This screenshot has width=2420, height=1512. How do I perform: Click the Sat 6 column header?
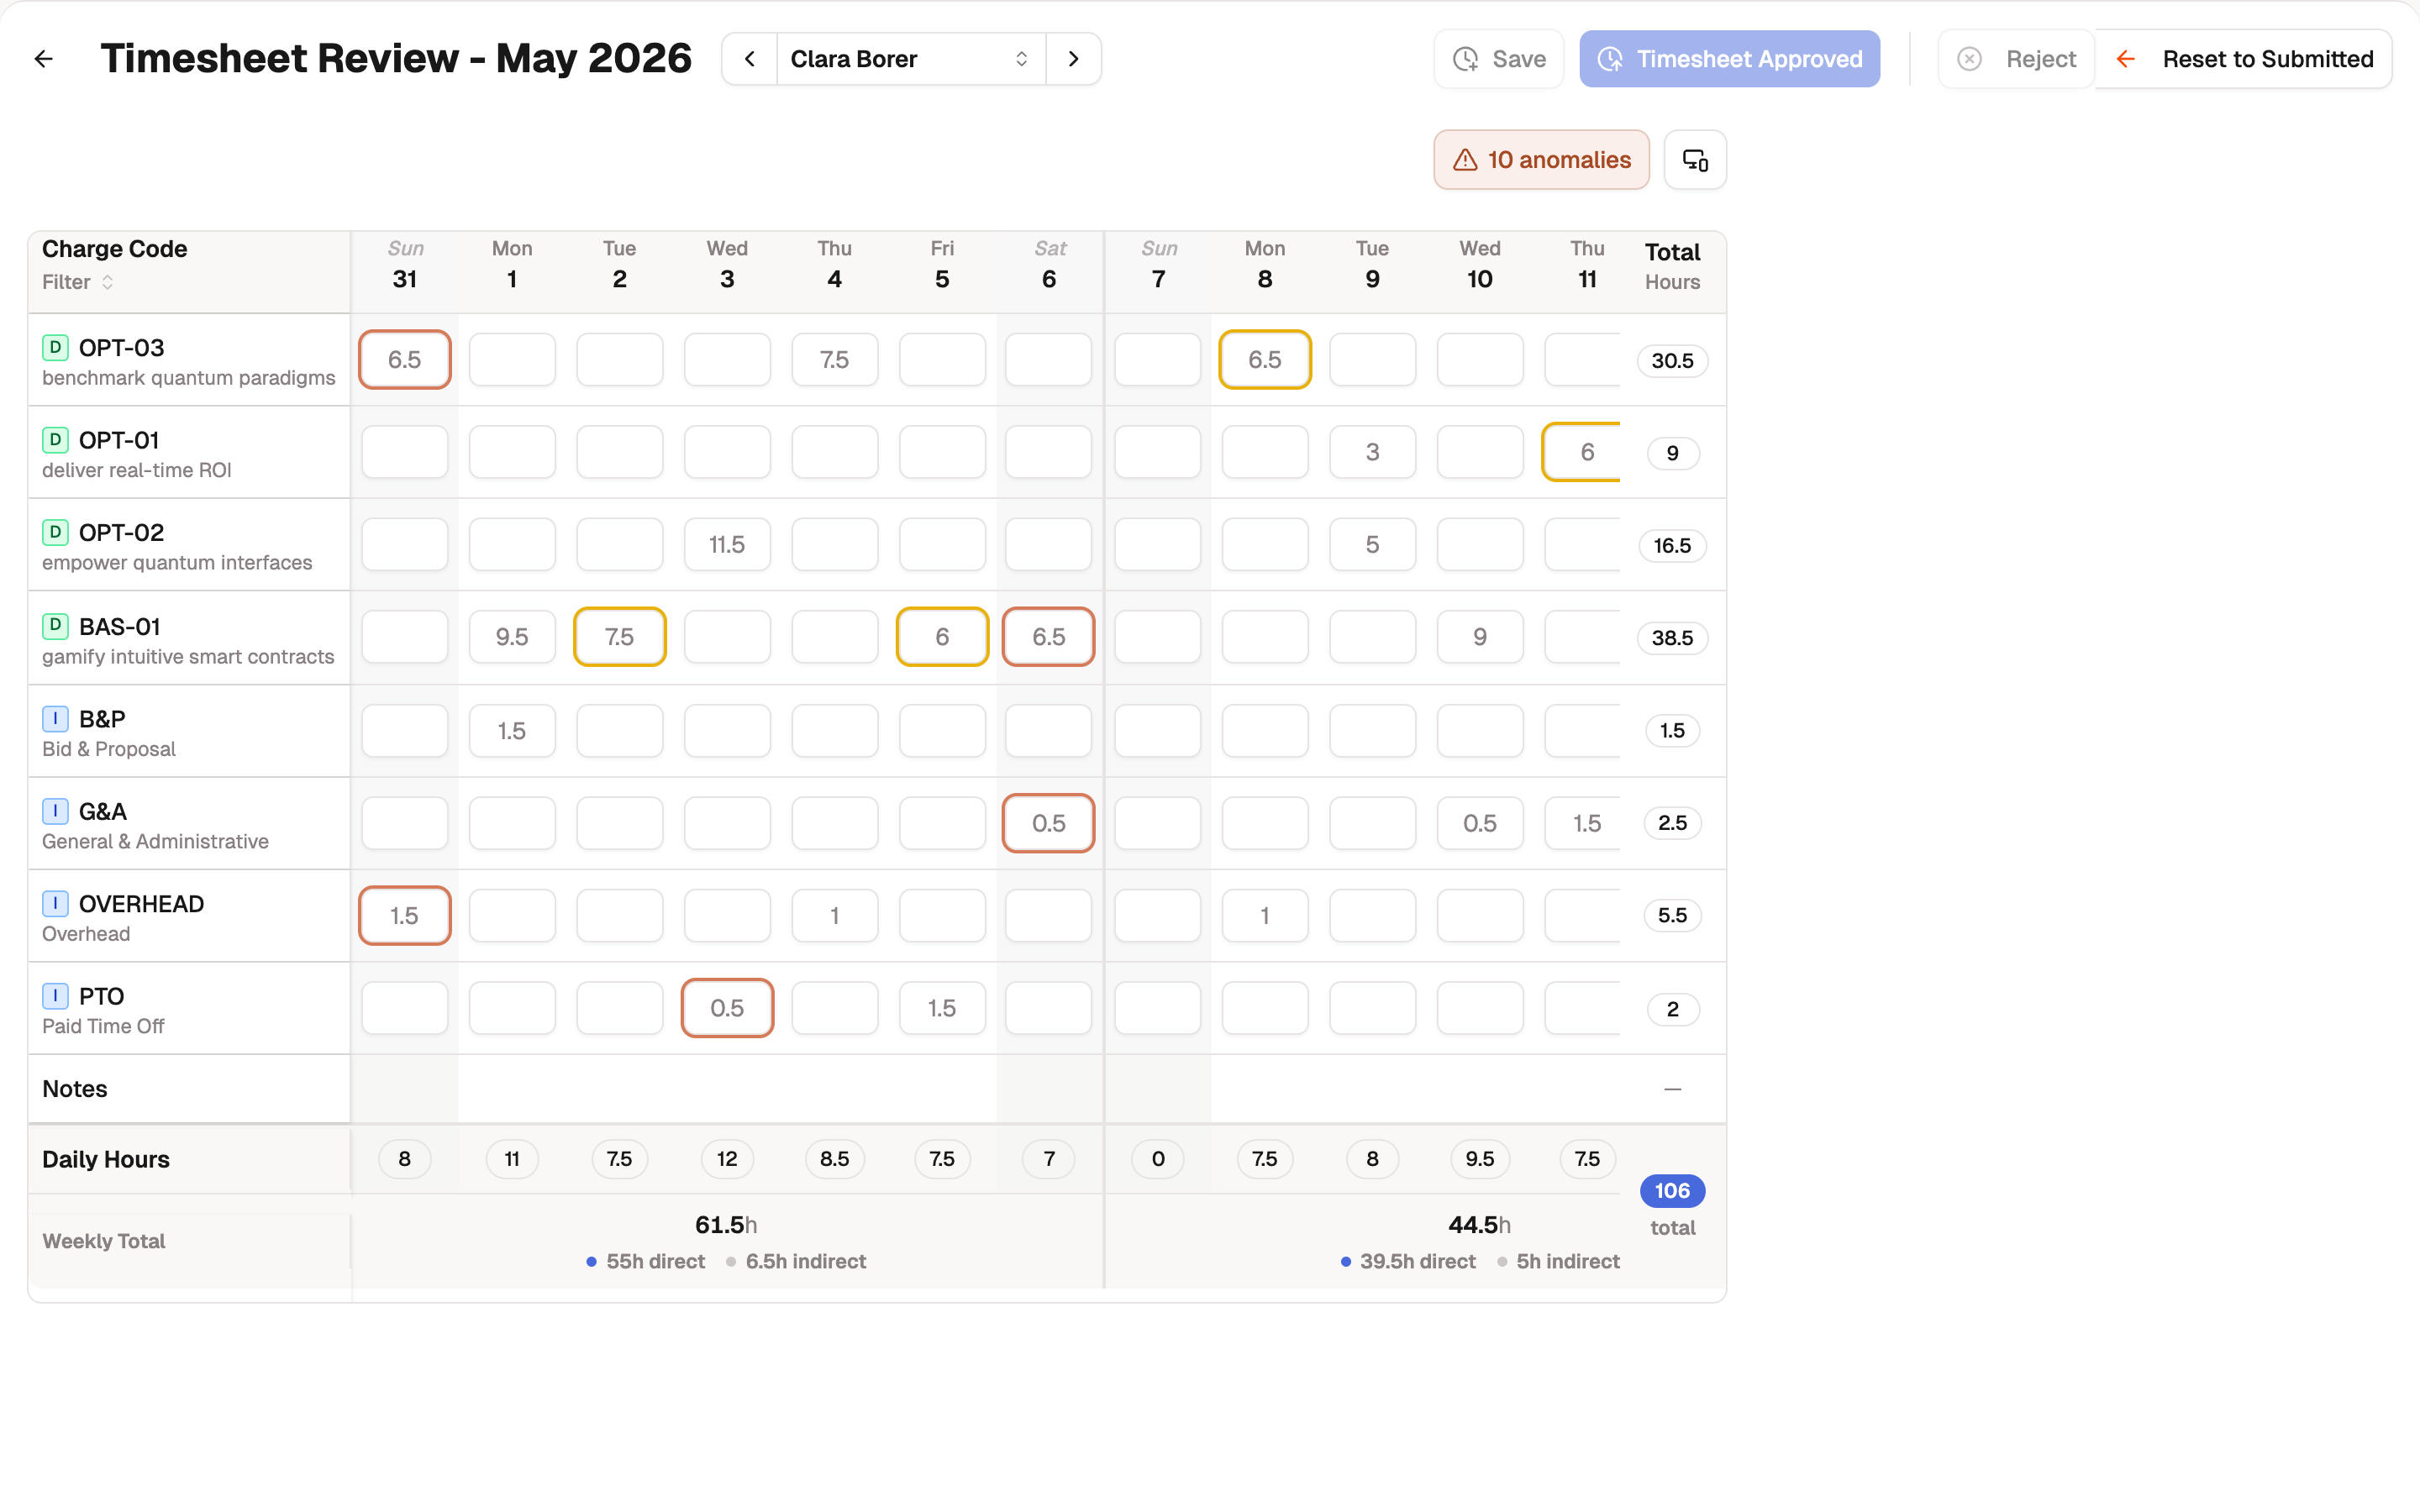tap(1049, 264)
